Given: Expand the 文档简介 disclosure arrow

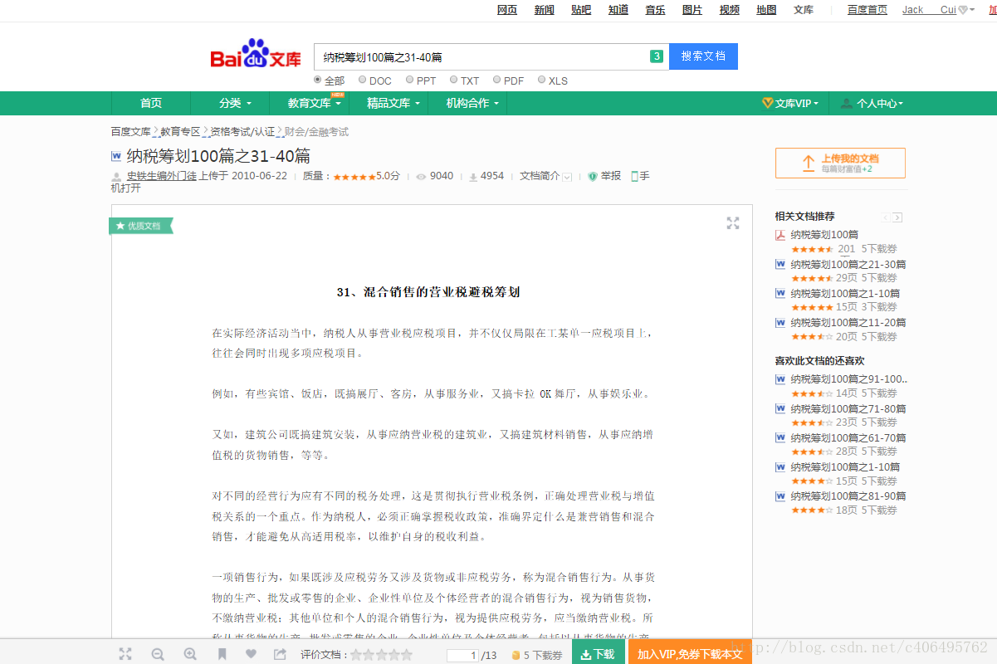Looking at the screenshot, I should (x=568, y=177).
